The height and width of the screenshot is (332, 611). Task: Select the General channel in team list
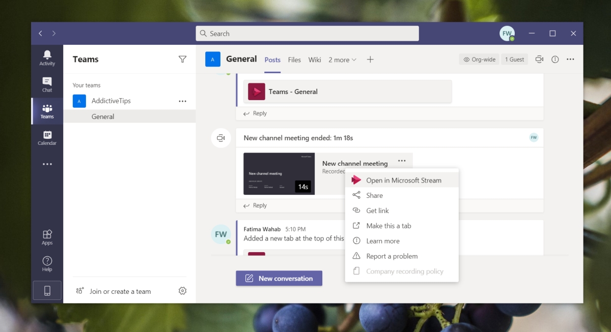click(129, 116)
